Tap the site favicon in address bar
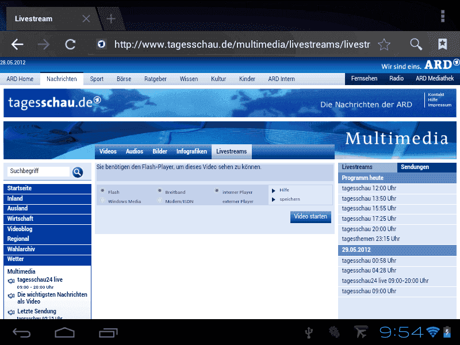The image size is (460, 345). click(x=102, y=44)
